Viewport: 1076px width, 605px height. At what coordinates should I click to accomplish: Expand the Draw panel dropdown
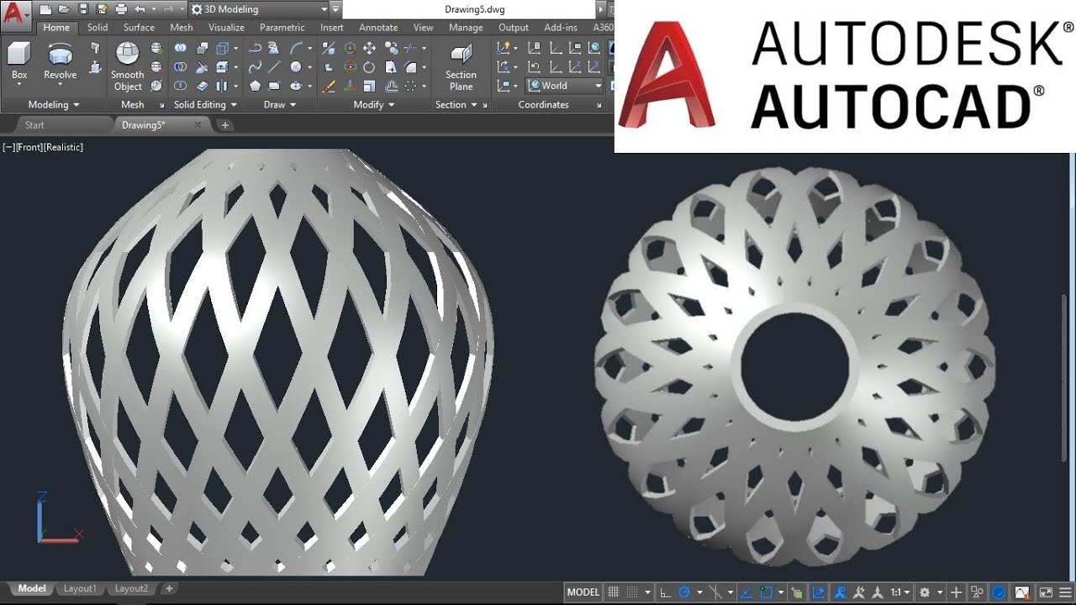click(x=280, y=105)
